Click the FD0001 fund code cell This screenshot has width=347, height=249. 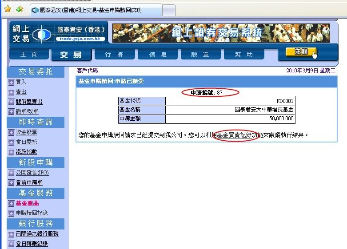tap(230, 101)
